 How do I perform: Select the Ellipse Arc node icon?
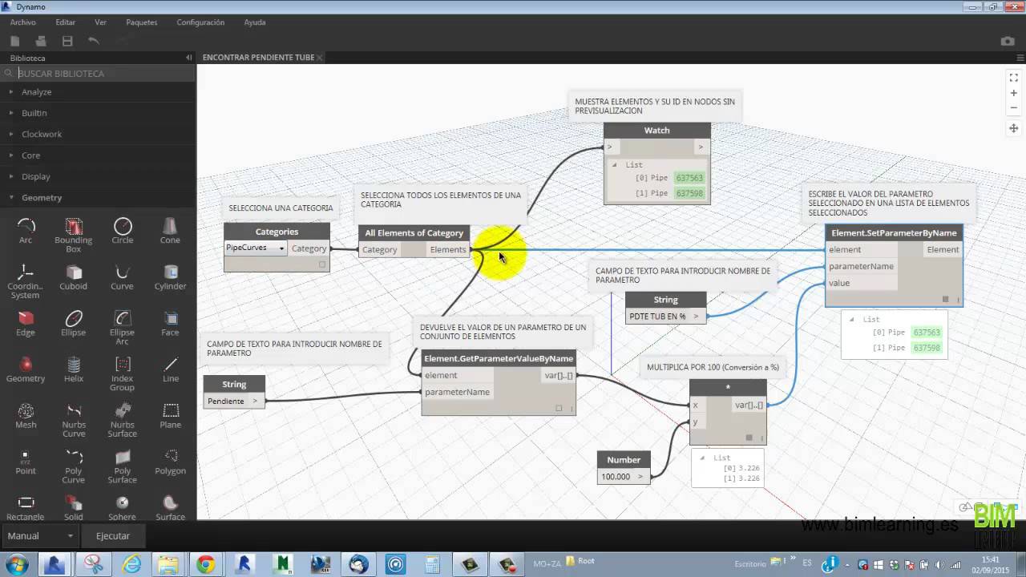point(123,318)
